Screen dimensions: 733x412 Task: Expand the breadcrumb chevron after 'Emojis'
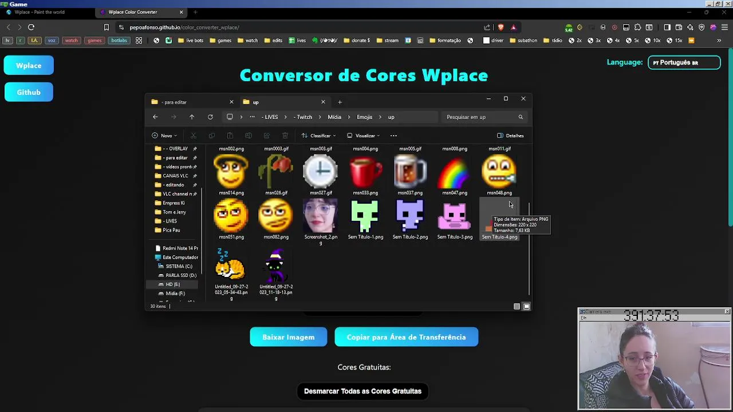[x=380, y=117]
